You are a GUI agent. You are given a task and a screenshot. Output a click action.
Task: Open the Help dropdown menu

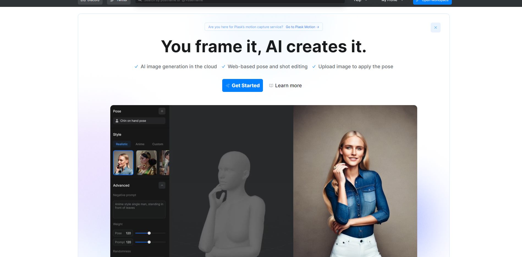pos(360,1)
